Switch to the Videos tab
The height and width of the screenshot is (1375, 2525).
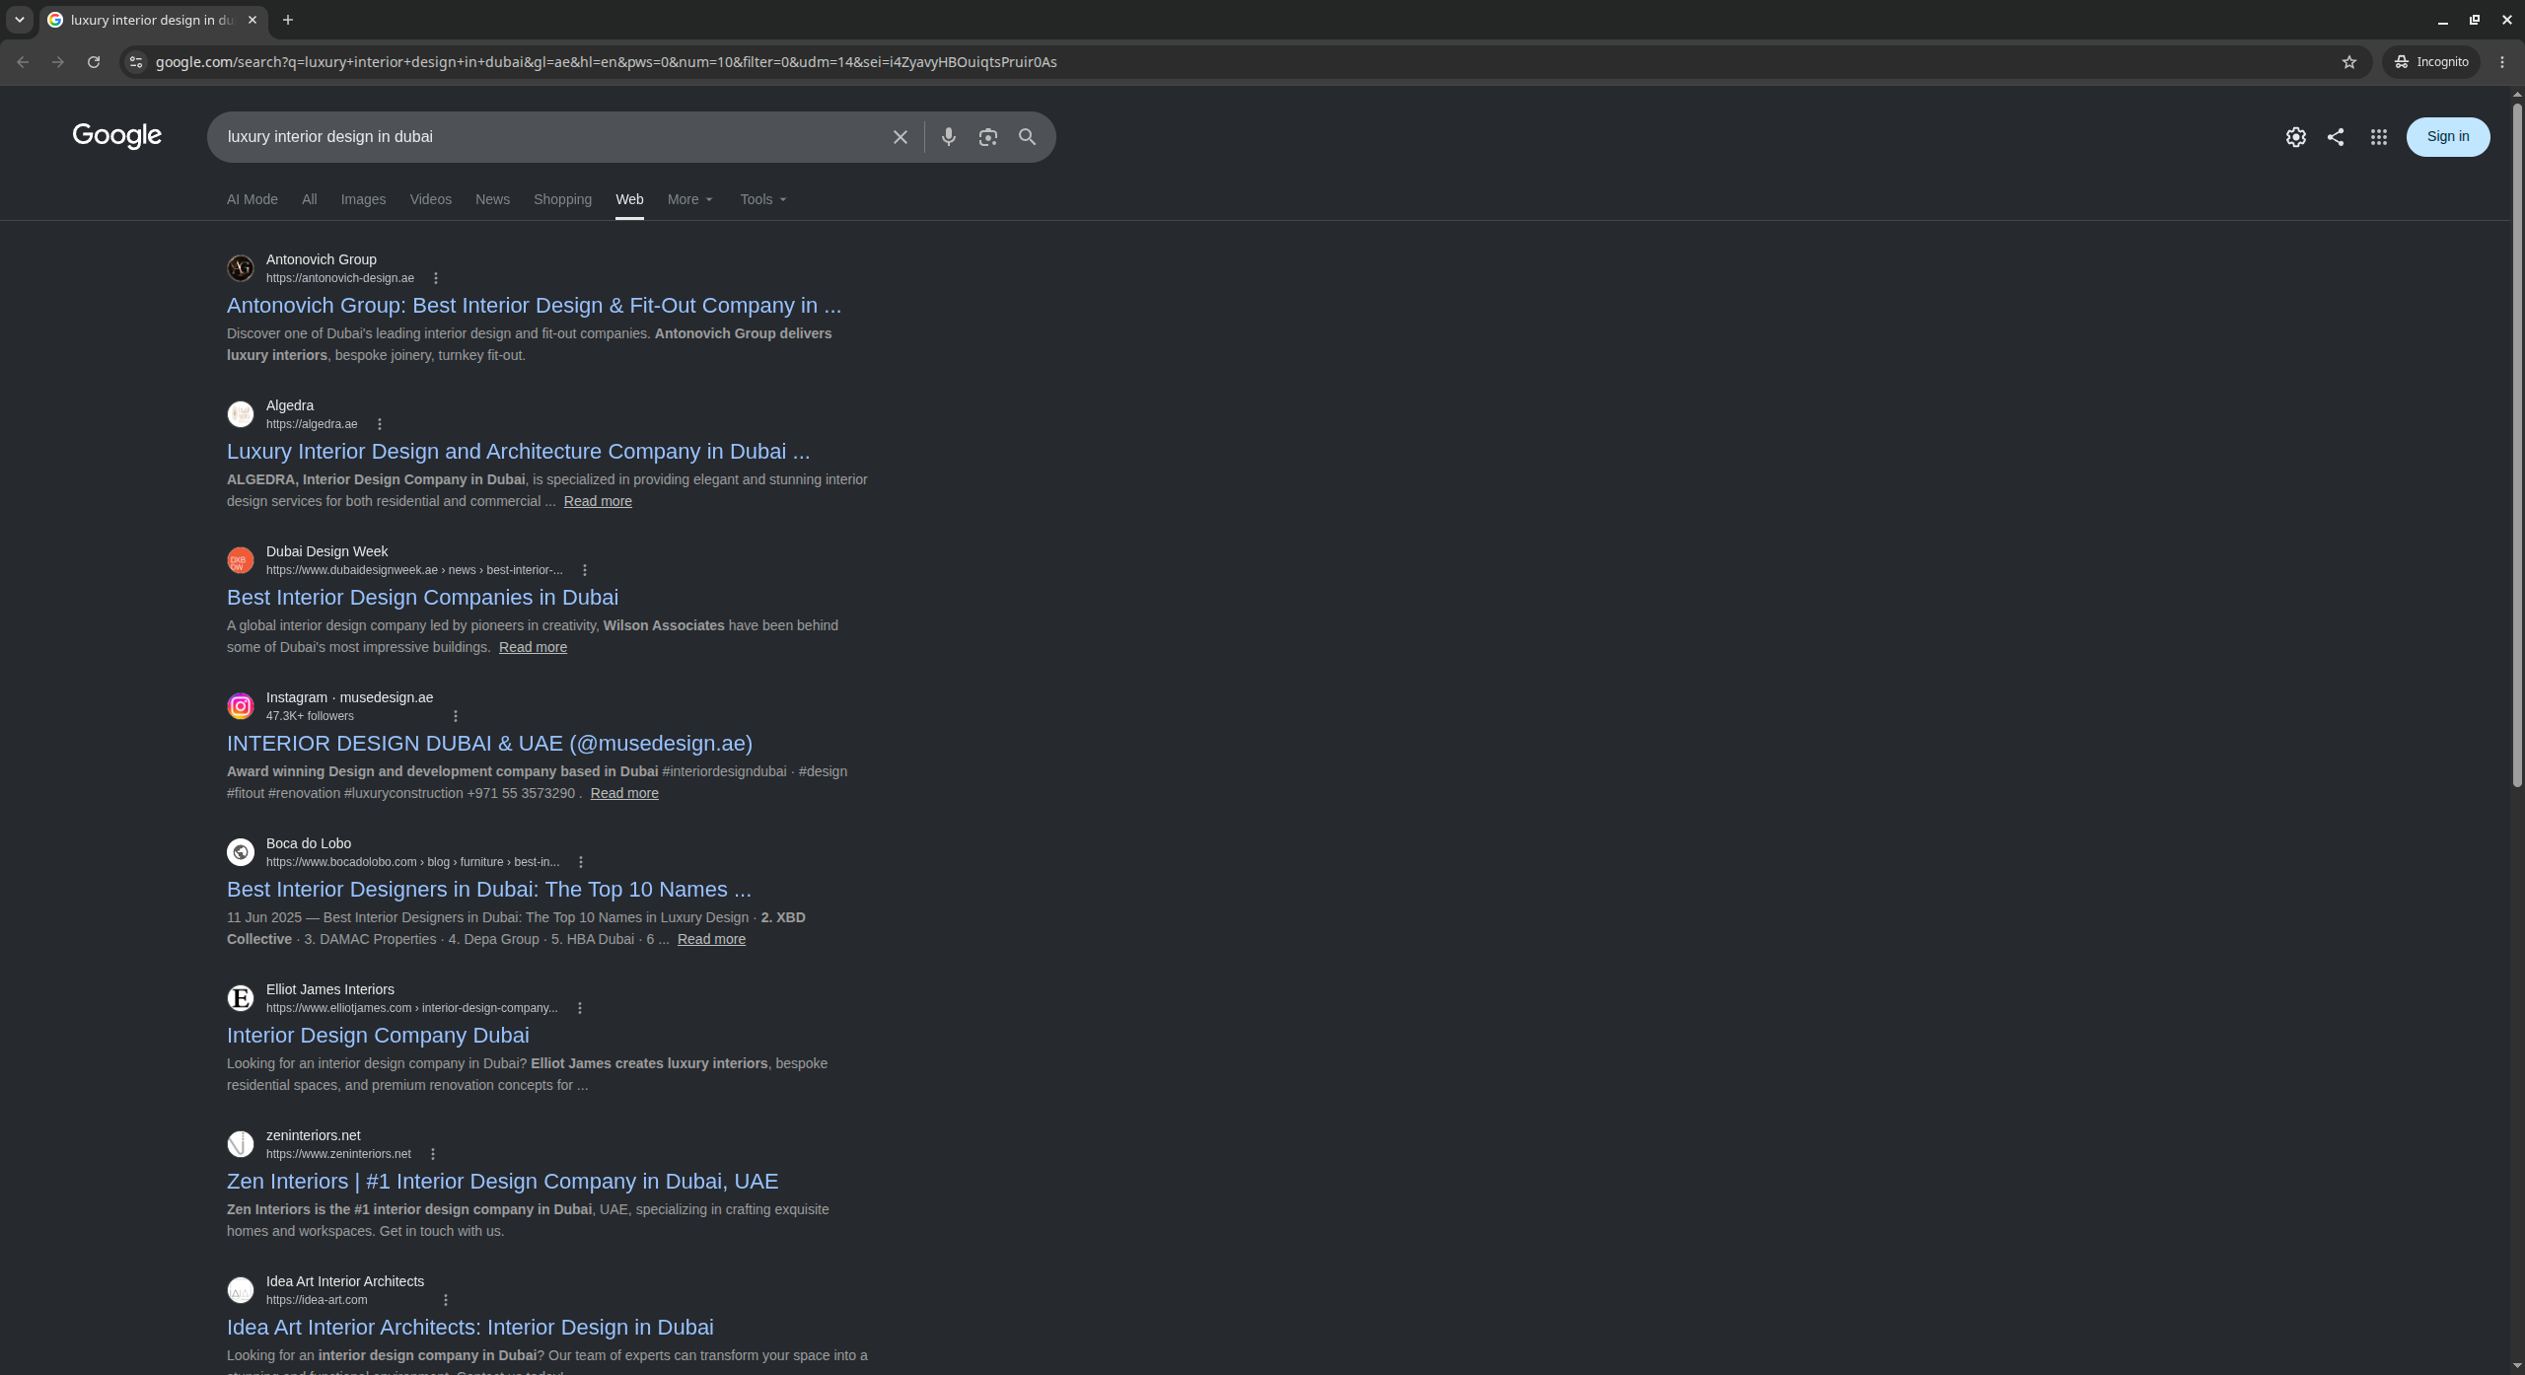click(431, 199)
